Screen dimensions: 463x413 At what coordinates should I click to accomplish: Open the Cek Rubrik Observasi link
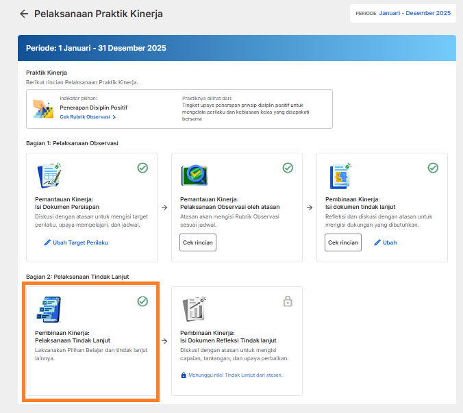(85, 117)
